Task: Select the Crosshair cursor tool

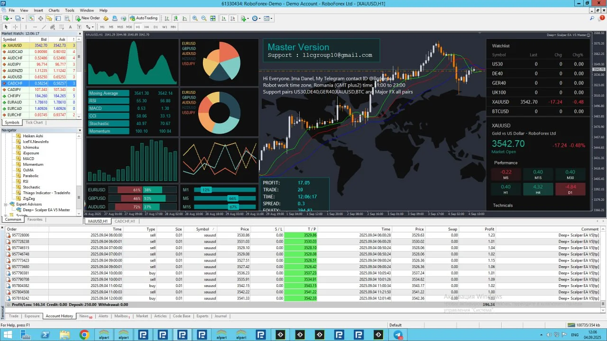Action: (15, 27)
